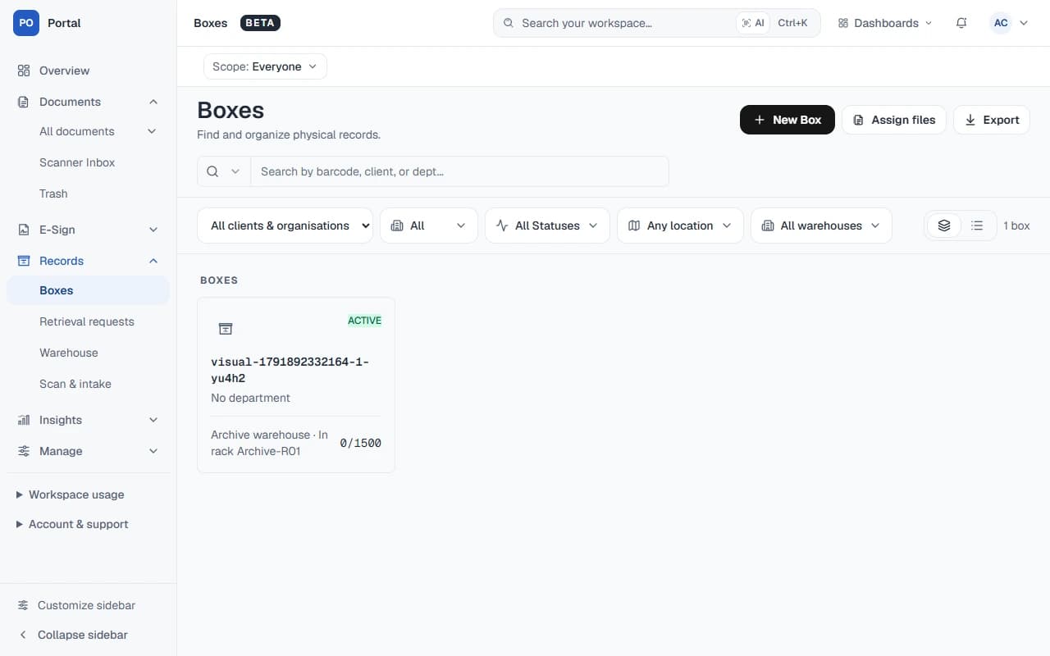1050x656 pixels.
Task: Open the All department filter dropdown
Action: [429, 225]
